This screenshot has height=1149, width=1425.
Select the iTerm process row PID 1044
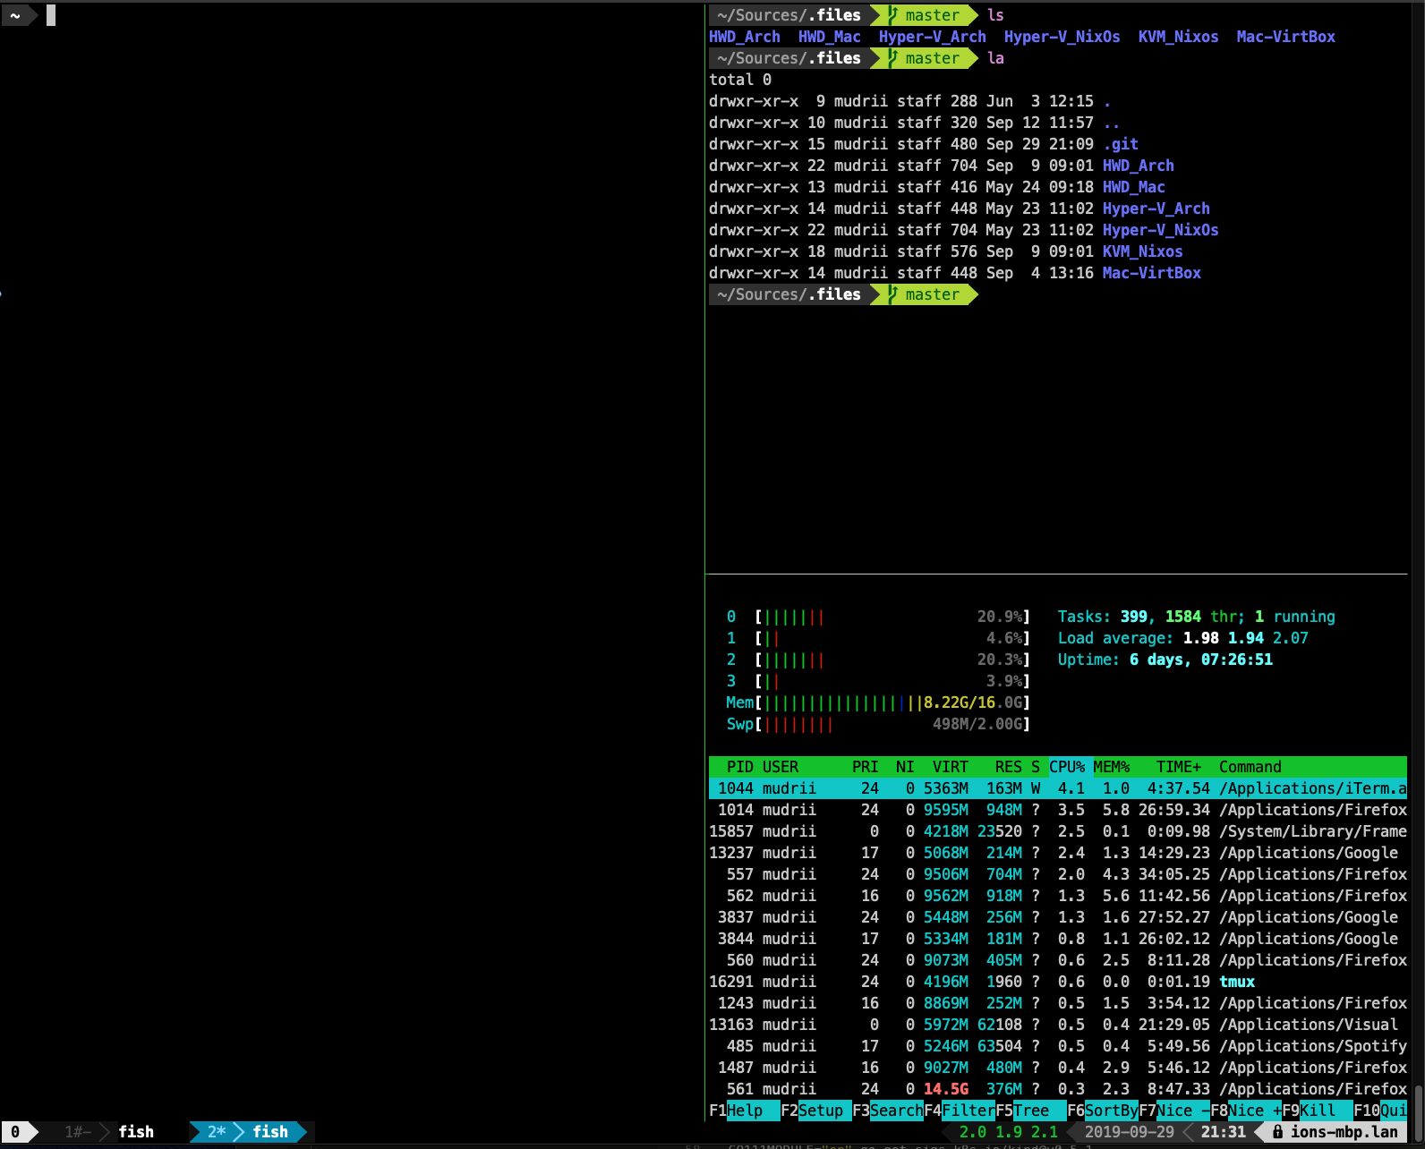1056,788
